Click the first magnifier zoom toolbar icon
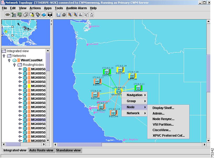The height and width of the screenshot is (158, 214). click(69, 15)
